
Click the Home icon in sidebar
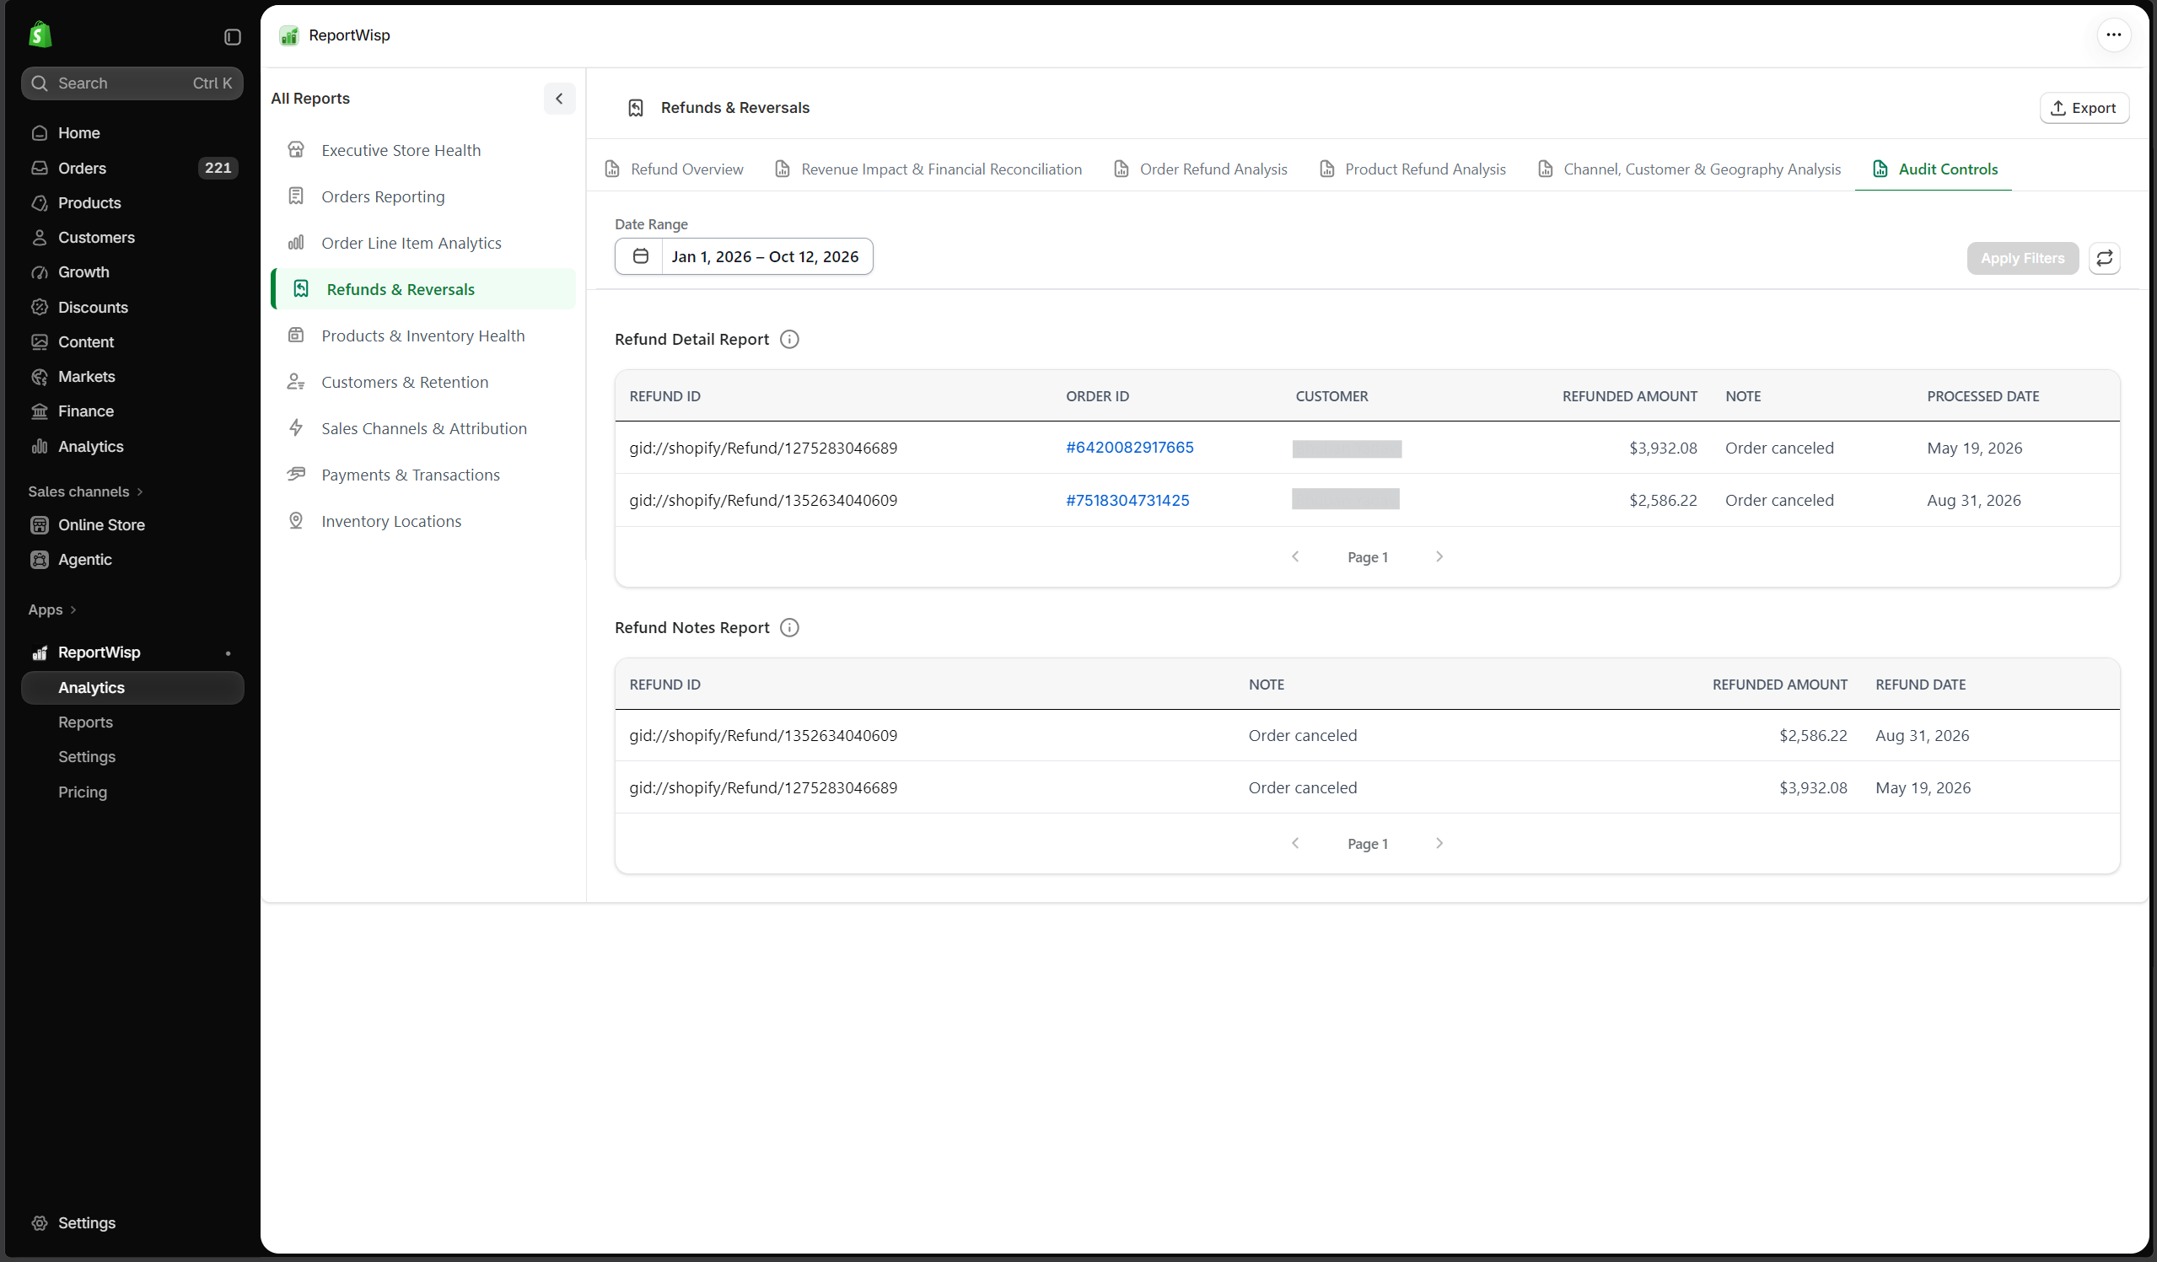[x=40, y=132]
